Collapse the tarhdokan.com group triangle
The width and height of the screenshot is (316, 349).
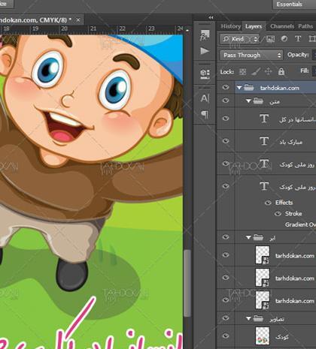tap(239, 88)
